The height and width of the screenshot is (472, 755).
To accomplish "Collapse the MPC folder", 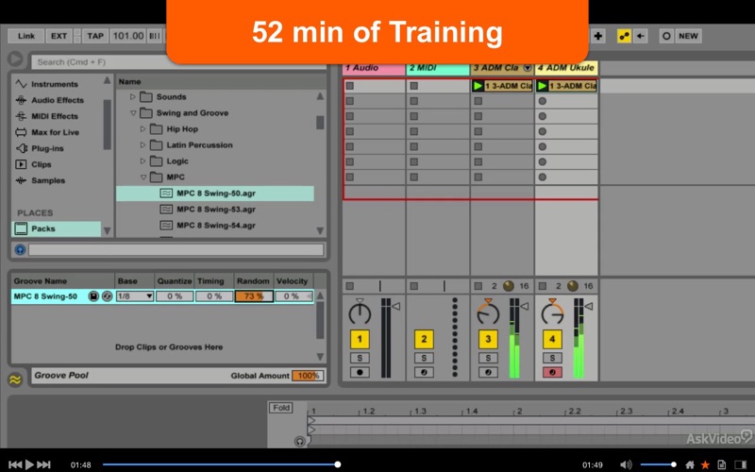I will pyautogui.click(x=143, y=177).
